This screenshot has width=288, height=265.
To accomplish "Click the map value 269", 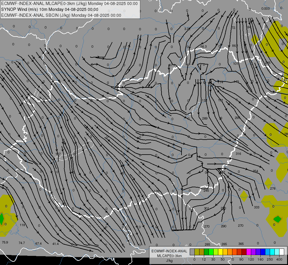I will pyautogui.click(x=205, y=118).
